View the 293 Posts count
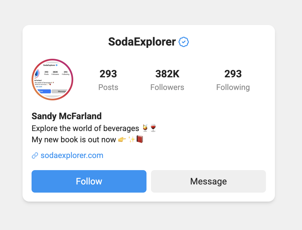 click(x=108, y=80)
